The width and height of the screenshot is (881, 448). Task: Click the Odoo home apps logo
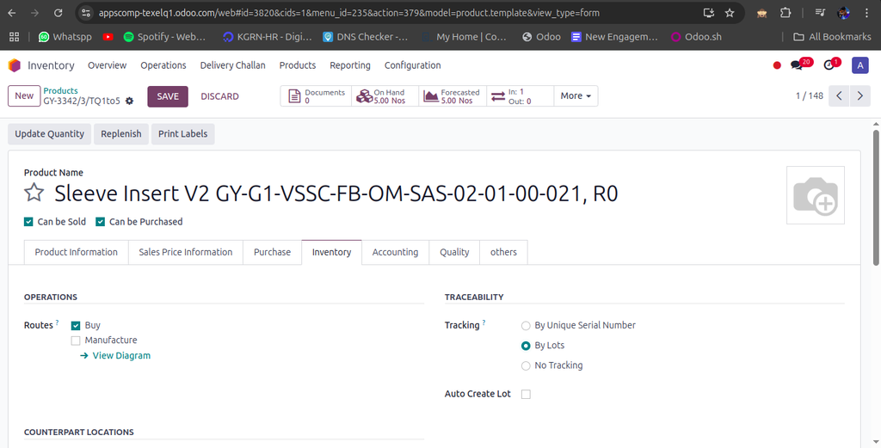[15, 65]
